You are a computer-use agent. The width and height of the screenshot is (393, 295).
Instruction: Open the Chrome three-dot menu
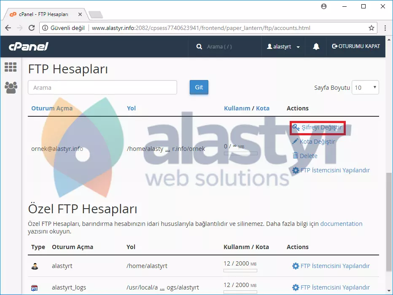385,28
